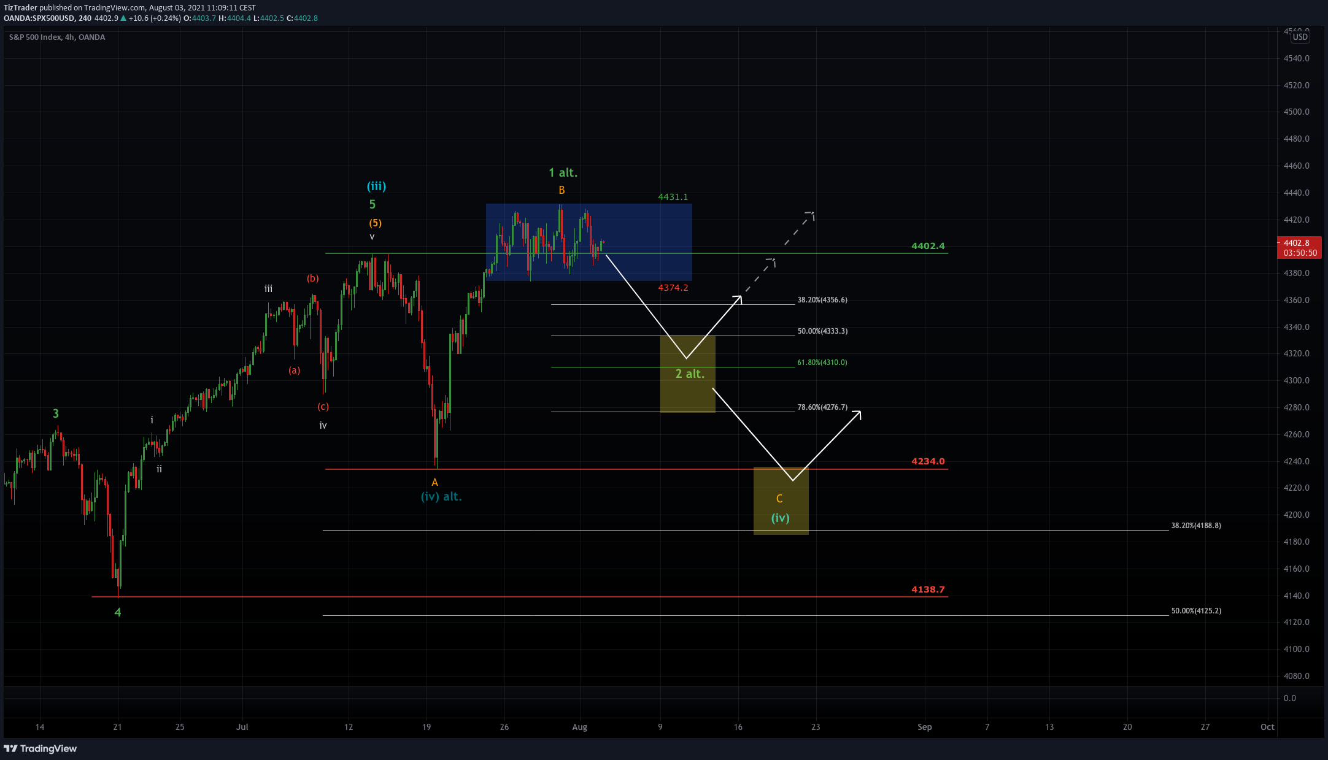Viewport: 1328px width, 760px height.
Task: Click the 'Sep' date on time axis
Action: click(925, 727)
